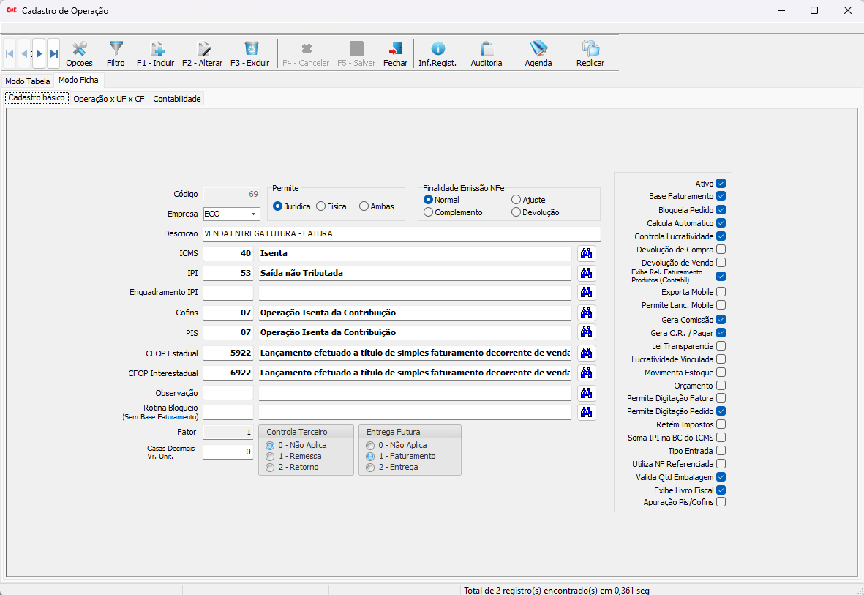The image size is (864, 595).
Task: Expand the Empresa dropdown
Action: [x=253, y=214]
